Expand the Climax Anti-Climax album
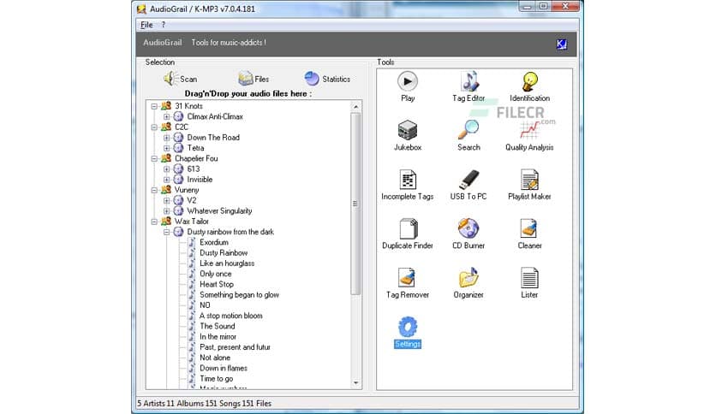This screenshot has height=414, width=716. click(x=167, y=116)
